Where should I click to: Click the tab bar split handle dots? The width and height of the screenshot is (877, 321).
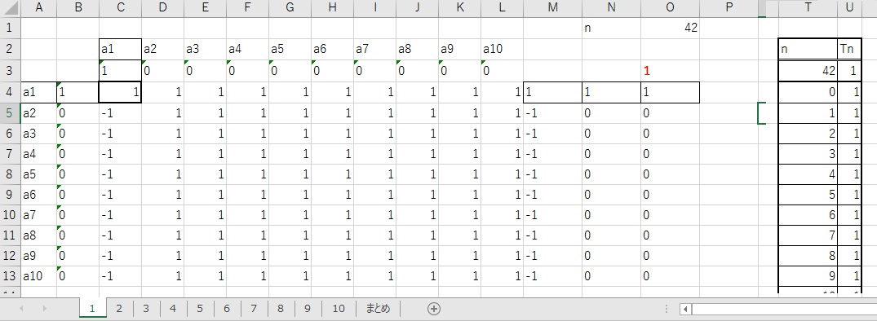click(667, 309)
